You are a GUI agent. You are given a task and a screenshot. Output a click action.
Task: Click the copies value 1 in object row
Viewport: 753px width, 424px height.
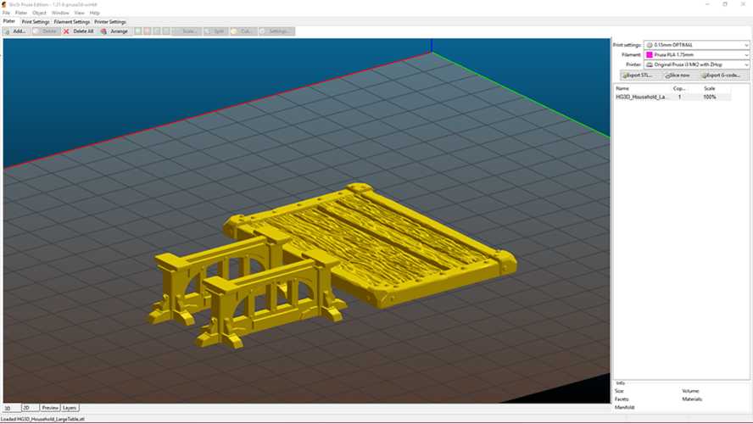(679, 97)
